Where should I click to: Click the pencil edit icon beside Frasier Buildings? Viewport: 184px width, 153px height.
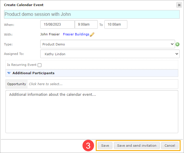(x=92, y=35)
